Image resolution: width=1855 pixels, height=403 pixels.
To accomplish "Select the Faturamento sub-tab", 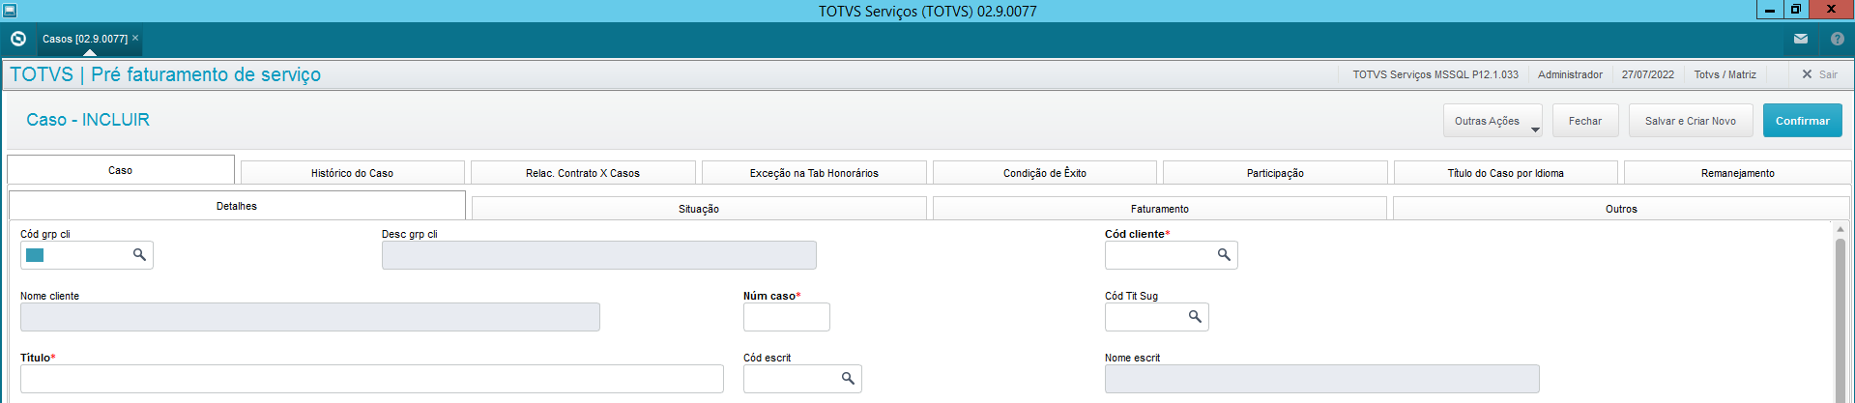I will click(1160, 209).
